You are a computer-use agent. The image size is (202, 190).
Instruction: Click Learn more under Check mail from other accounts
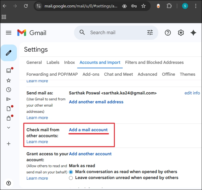coord(37,142)
